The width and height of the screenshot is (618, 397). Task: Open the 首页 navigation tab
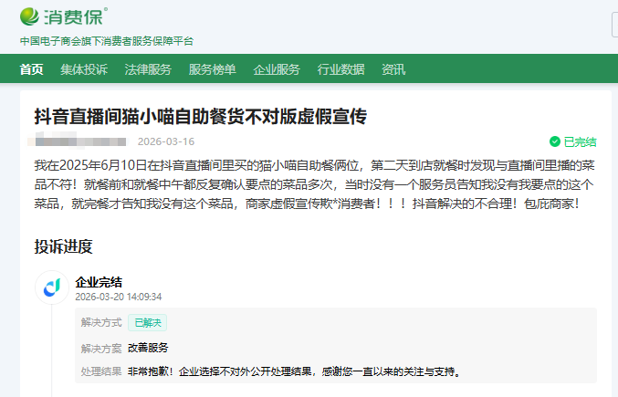point(31,69)
